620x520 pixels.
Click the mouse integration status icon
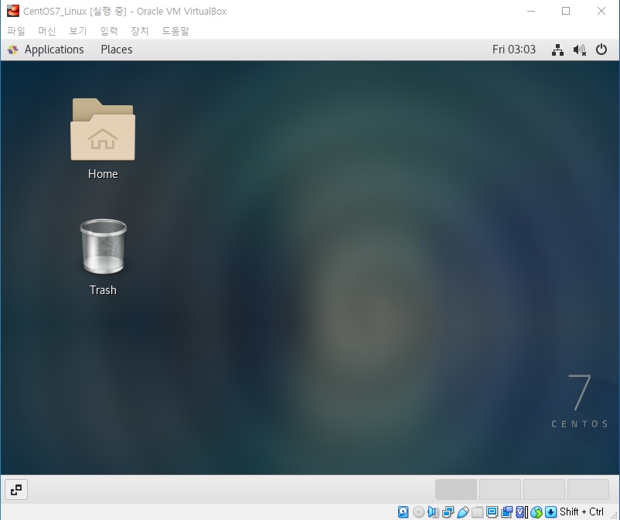pos(537,512)
